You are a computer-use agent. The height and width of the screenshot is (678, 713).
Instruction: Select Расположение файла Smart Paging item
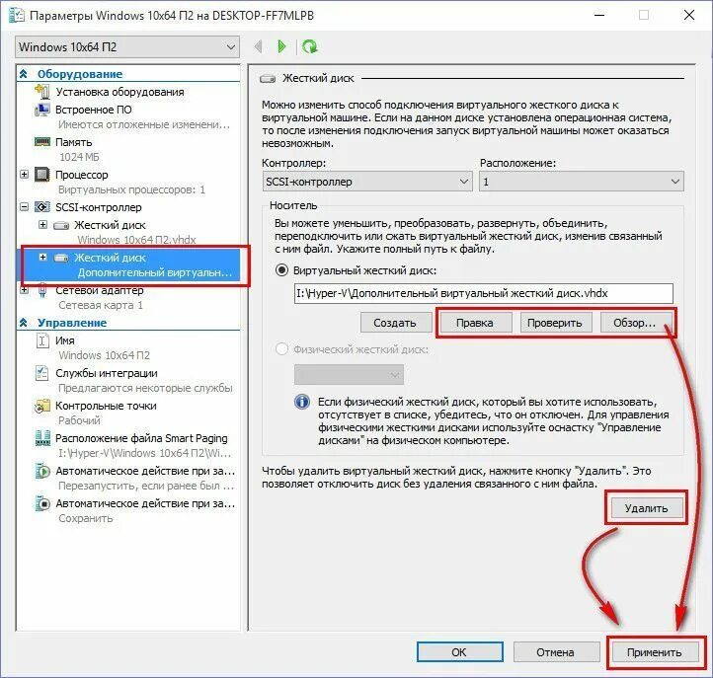[141, 438]
